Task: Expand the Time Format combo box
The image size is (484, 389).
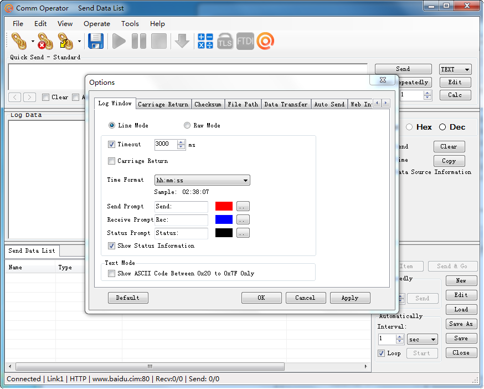Action: tap(202, 180)
